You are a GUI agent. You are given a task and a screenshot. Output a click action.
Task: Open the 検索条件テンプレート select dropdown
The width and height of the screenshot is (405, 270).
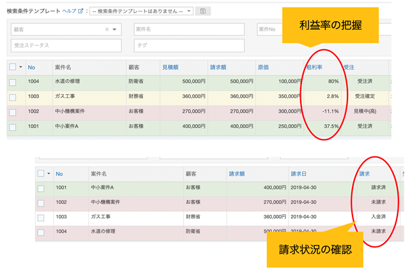coord(140,12)
